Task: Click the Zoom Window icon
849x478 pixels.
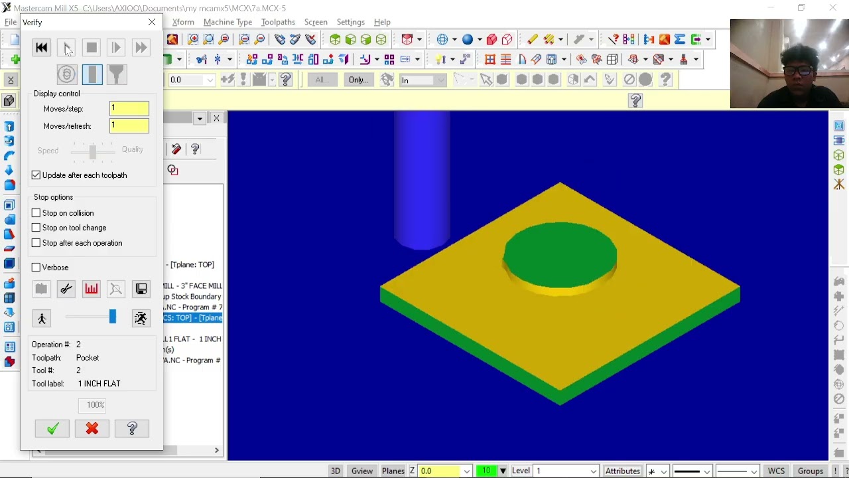Action: click(193, 40)
